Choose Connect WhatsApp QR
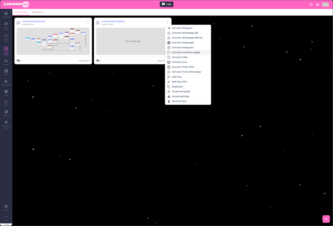 click(188, 33)
